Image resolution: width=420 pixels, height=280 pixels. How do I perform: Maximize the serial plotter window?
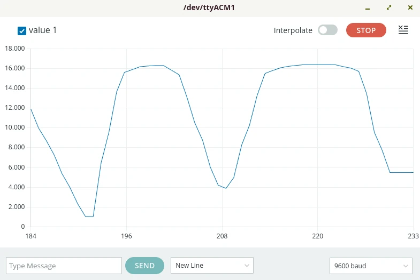389,8
